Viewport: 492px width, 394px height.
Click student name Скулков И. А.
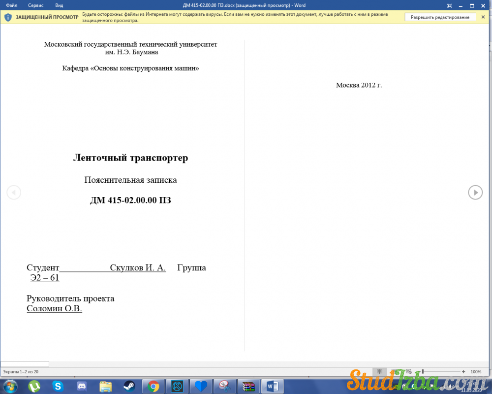pyautogui.click(x=138, y=268)
